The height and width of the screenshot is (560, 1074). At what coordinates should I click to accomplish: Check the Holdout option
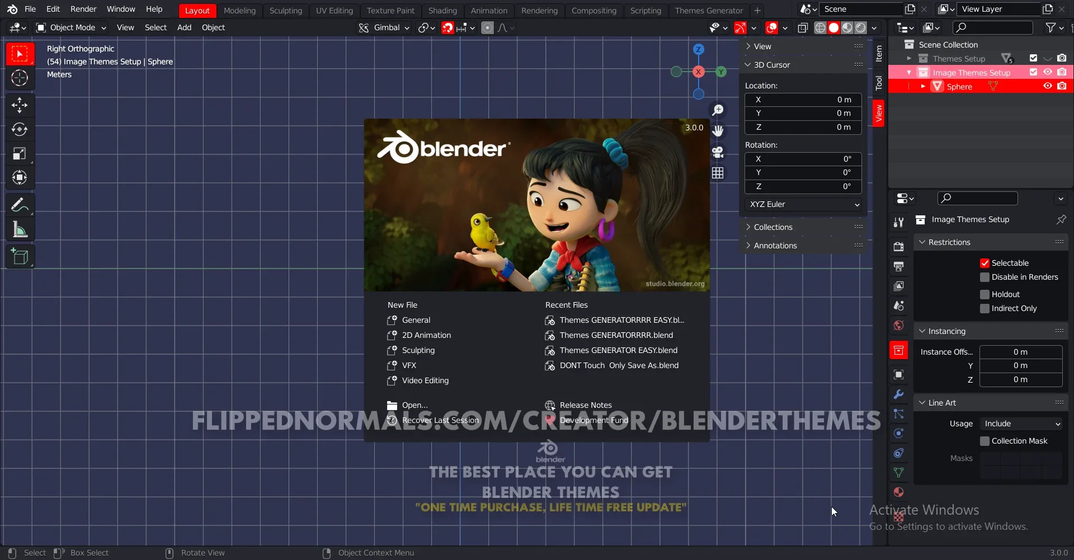[x=984, y=294]
